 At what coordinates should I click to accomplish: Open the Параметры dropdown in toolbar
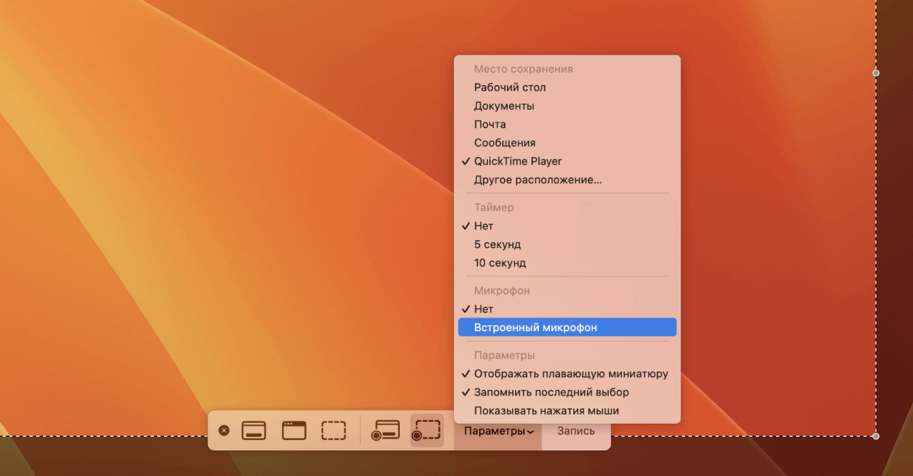click(x=498, y=431)
